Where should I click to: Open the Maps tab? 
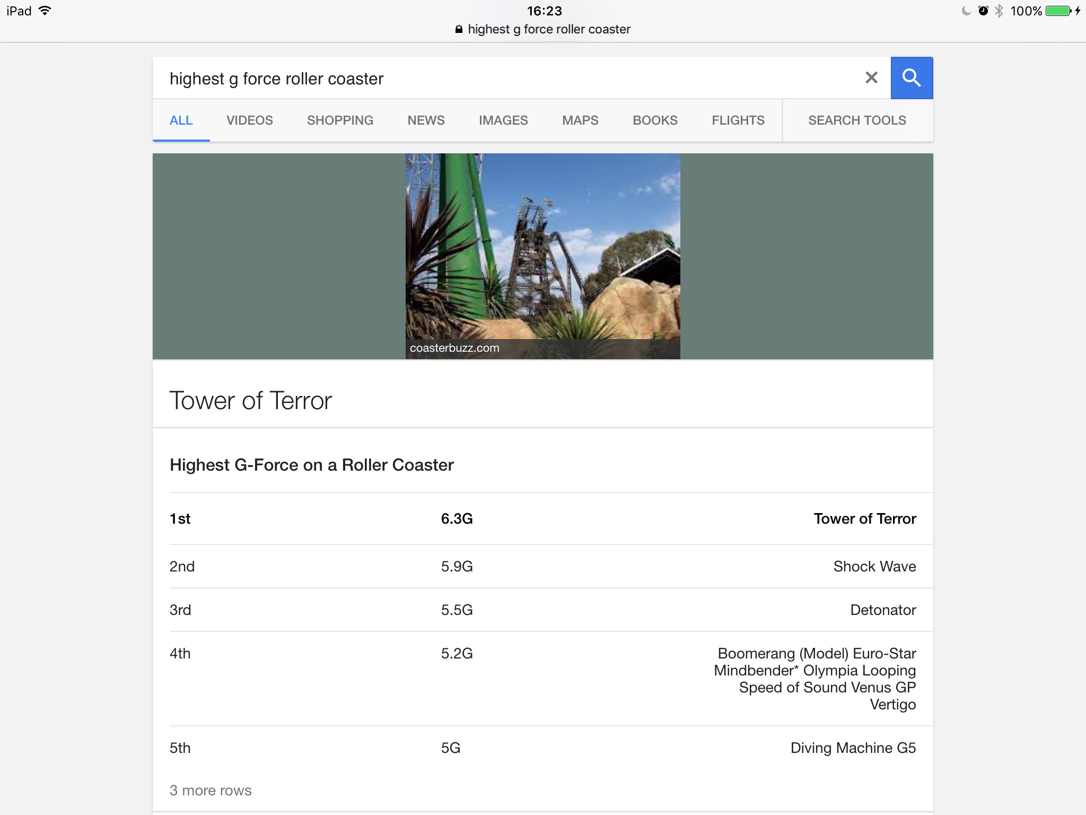580,120
